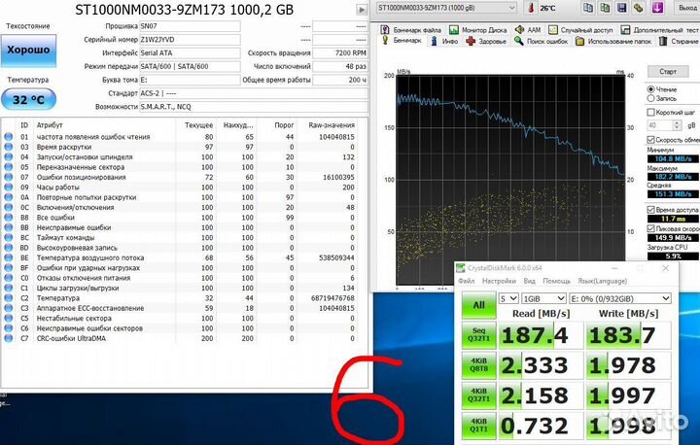Screen dimensions: 700x445
Task: Click the trash can Стирание icon
Action: (x=663, y=41)
